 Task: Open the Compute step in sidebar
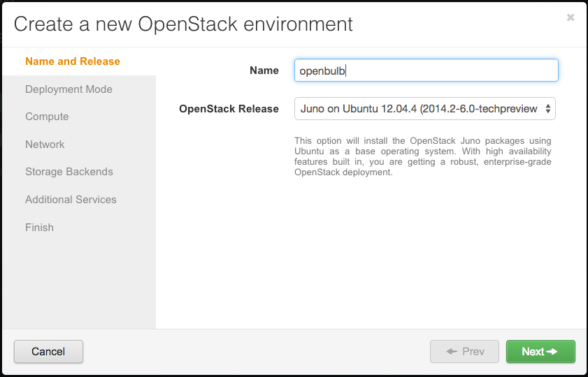47,117
